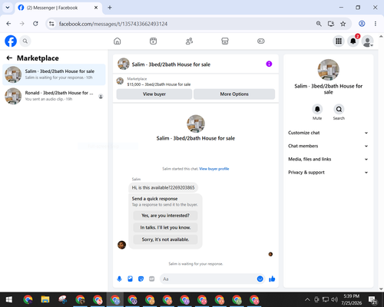
Task: Open File Explorer from taskbar
Action: [45, 299]
